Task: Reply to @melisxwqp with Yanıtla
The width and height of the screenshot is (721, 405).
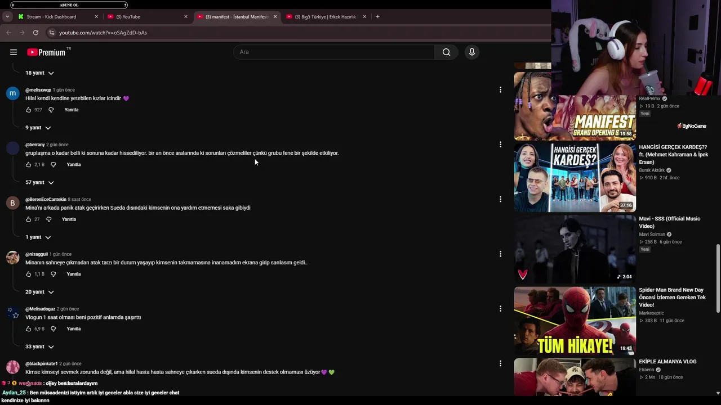Action: point(72,110)
